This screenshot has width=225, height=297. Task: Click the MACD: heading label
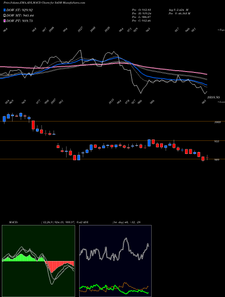(x=13, y=222)
